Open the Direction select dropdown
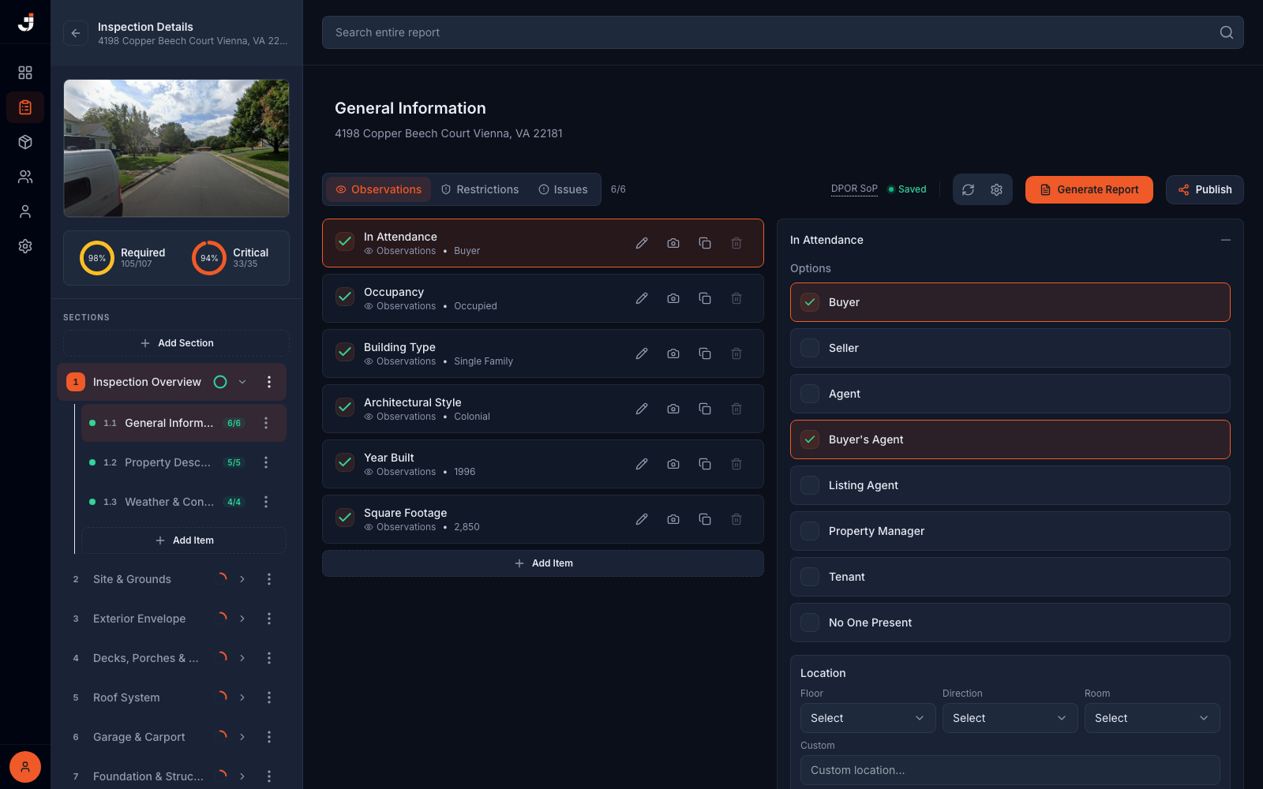Viewport: 1263px width, 789px height. tap(1010, 718)
